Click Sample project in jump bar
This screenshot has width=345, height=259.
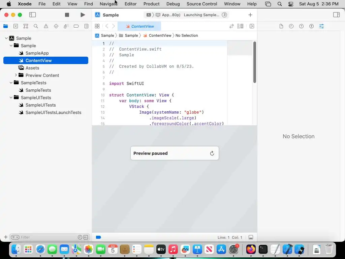[x=104, y=35]
